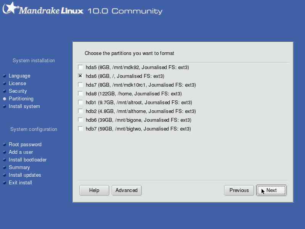The height and width of the screenshot is (229, 305).
Task: Click the hda6 (8GB, /) label text
Action: coord(125,76)
